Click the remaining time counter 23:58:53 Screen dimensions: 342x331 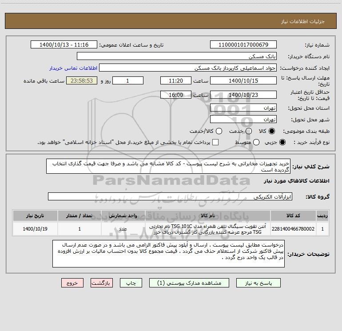[x=82, y=80]
